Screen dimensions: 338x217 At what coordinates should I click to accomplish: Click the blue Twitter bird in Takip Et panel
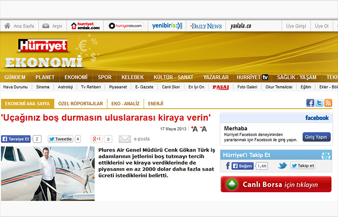[x=282, y=166]
